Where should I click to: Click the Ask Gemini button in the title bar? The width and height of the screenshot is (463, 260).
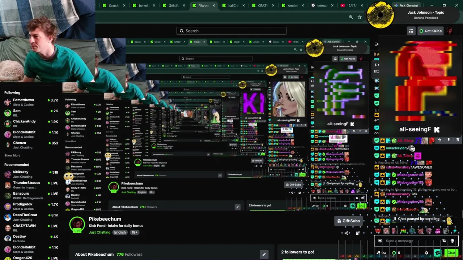(x=406, y=5)
